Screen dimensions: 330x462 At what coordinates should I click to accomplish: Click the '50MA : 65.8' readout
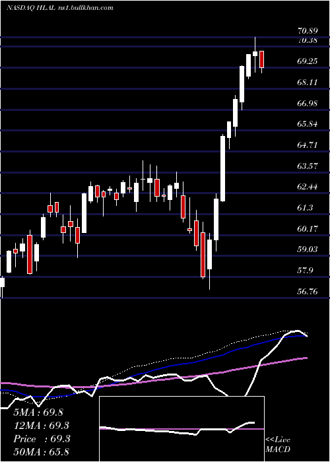point(42,452)
